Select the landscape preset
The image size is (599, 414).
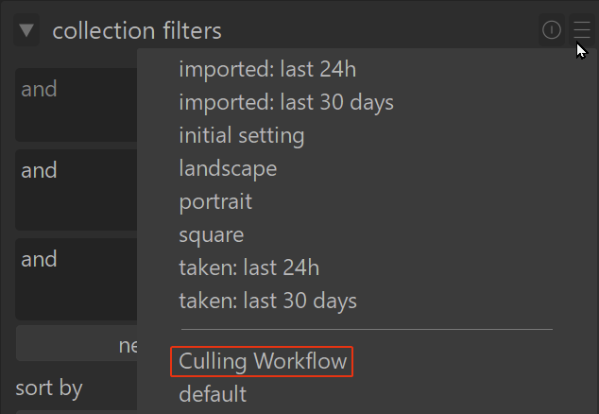point(228,169)
